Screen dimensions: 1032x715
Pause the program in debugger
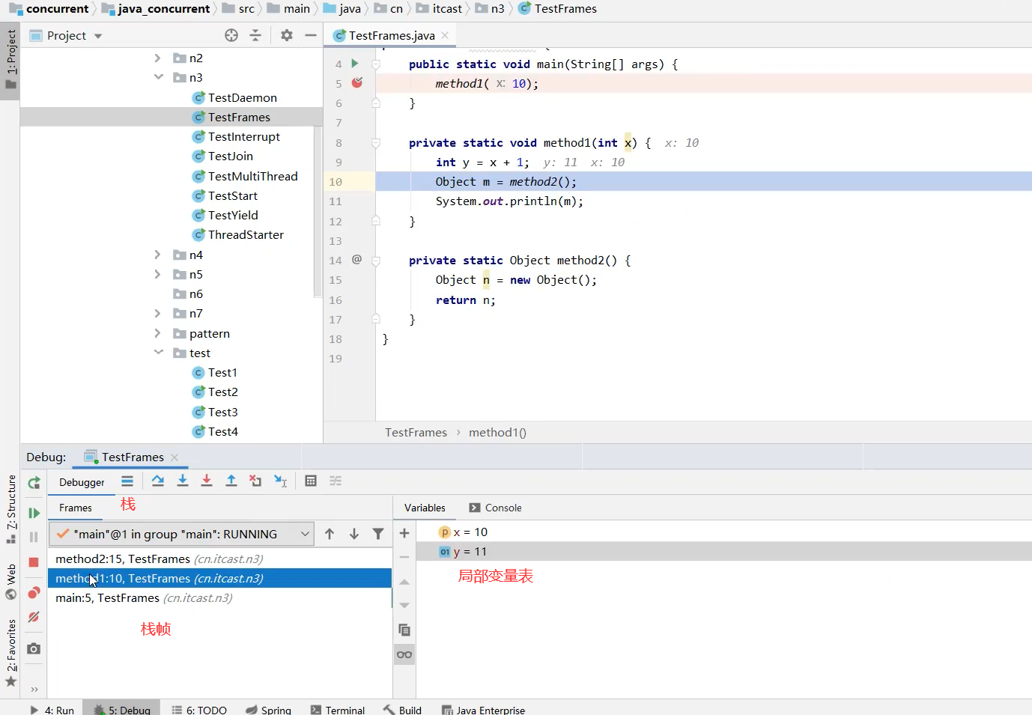(x=34, y=537)
